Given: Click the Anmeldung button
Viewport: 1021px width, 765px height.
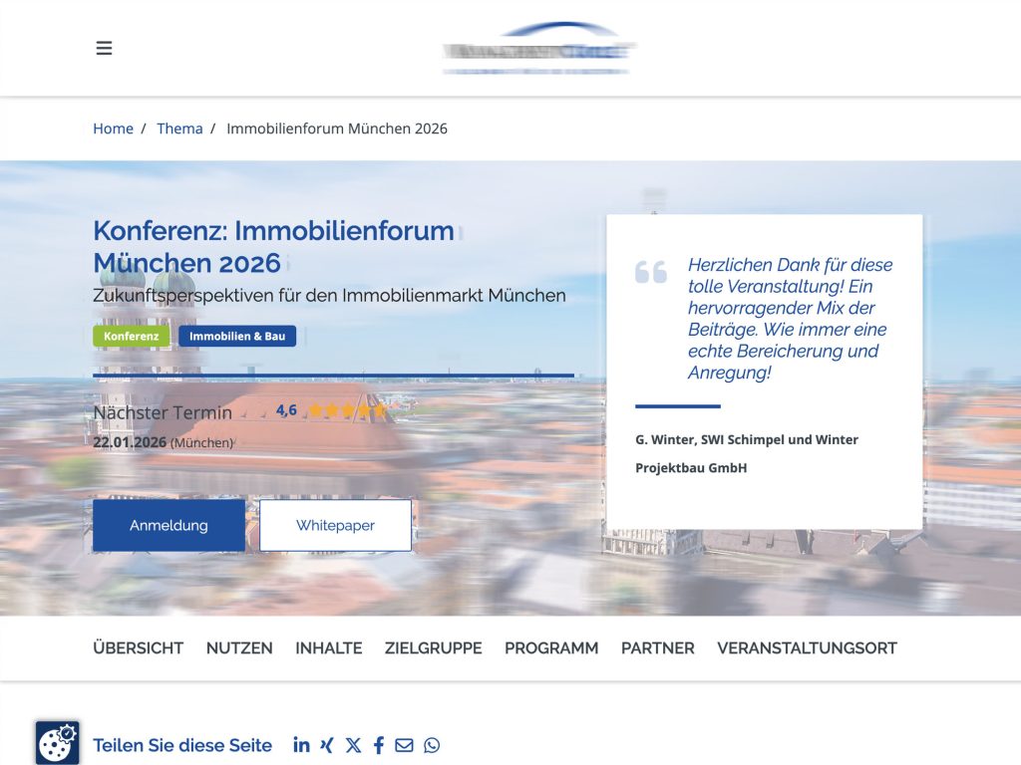Looking at the screenshot, I should point(169,525).
